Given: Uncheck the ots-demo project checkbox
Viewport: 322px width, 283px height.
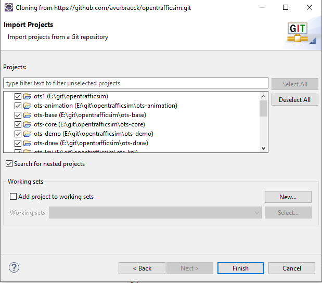Looking at the screenshot, I should 18,134.
